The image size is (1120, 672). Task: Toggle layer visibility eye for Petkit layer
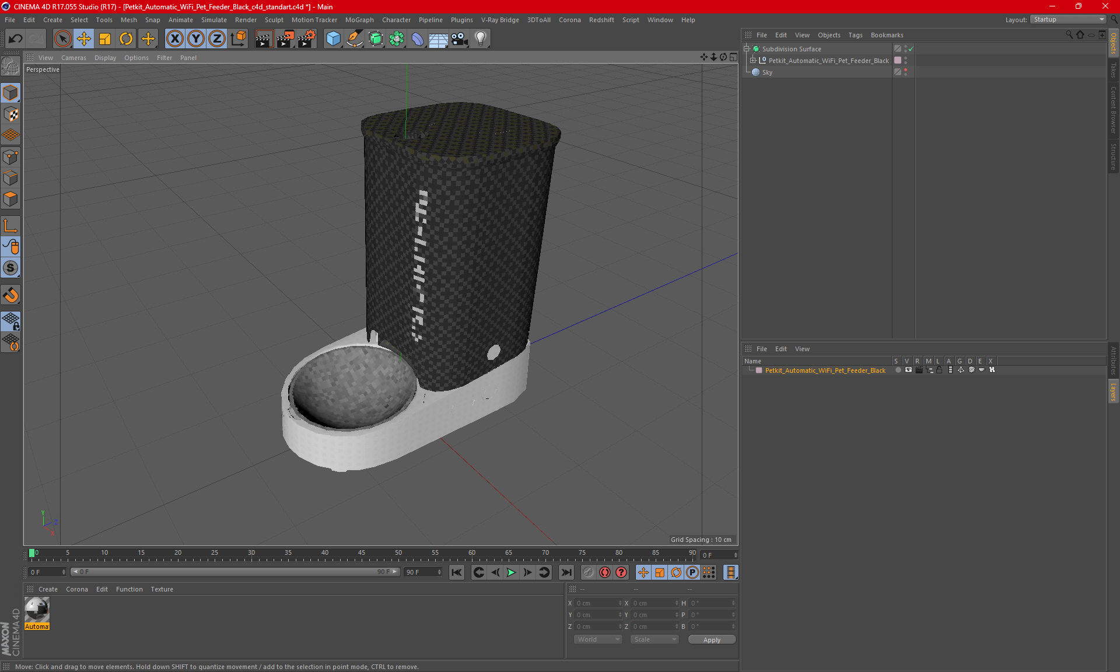[908, 370]
